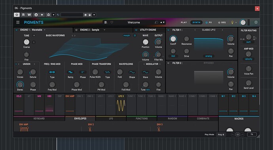Open Poly 8 play mode dropdown

(221, 135)
